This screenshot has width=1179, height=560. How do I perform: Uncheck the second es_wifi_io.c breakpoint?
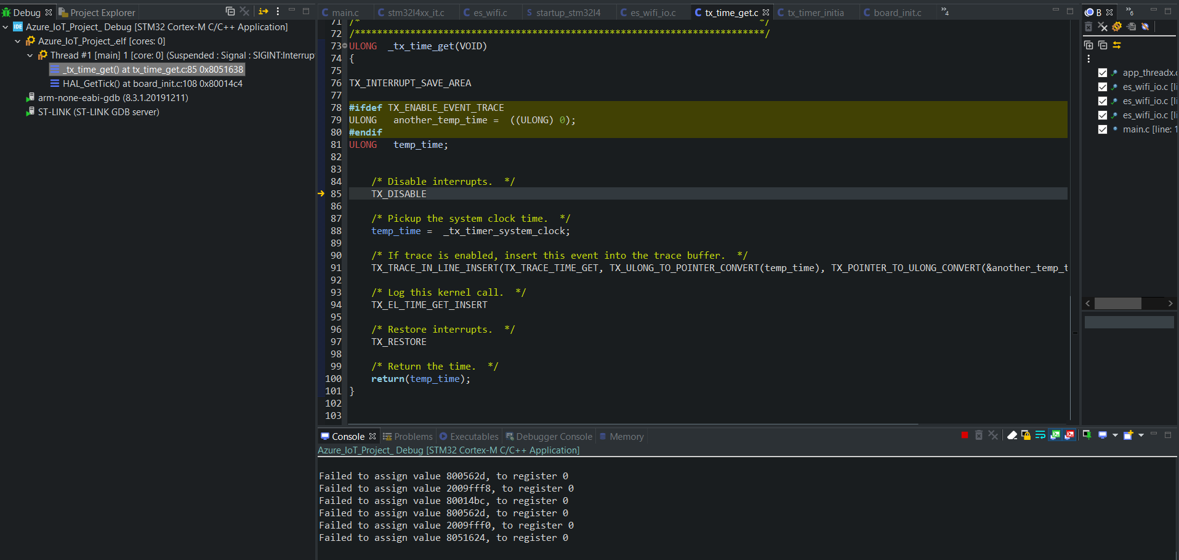click(x=1103, y=101)
